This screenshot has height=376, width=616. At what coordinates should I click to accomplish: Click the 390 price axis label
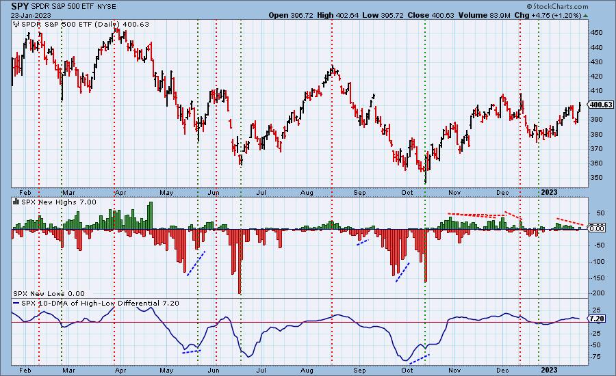click(597, 120)
